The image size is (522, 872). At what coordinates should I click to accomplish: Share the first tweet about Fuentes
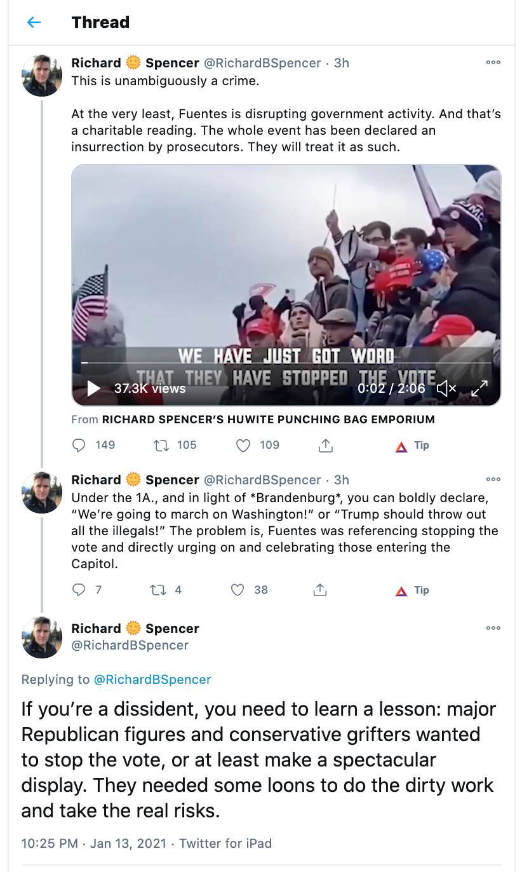tap(325, 446)
